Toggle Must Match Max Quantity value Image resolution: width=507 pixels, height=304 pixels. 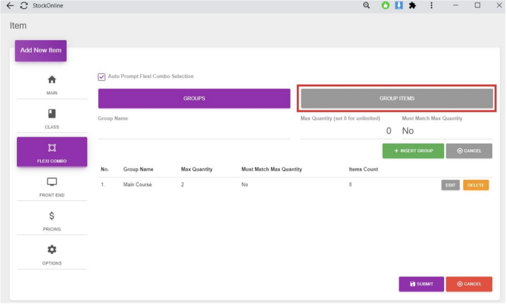[408, 131]
